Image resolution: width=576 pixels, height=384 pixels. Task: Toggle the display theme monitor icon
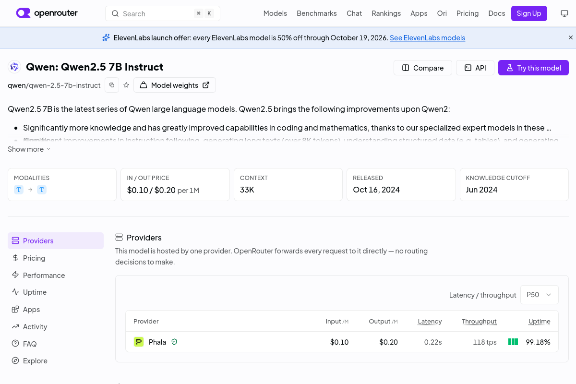pos(564,13)
